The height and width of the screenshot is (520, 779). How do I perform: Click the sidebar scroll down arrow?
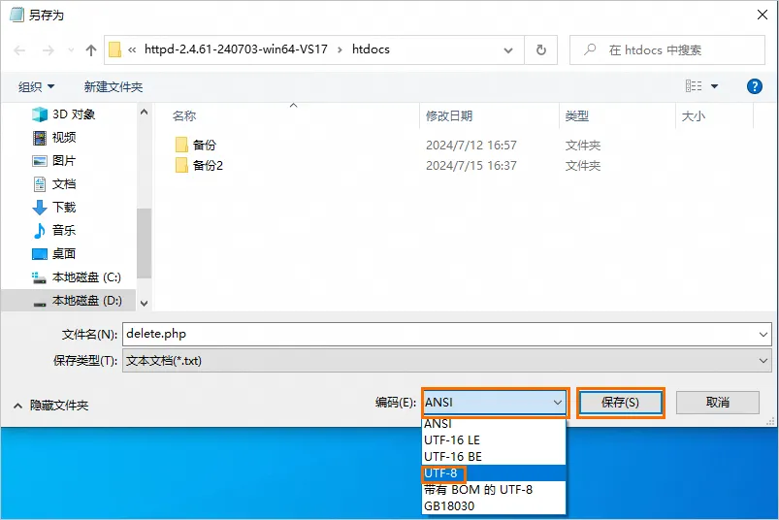[145, 304]
